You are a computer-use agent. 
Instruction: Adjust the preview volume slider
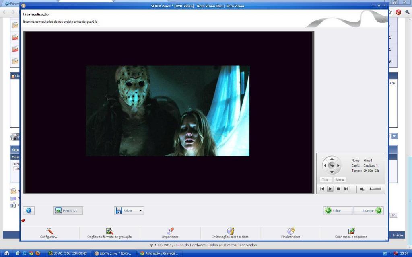(x=374, y=189)
